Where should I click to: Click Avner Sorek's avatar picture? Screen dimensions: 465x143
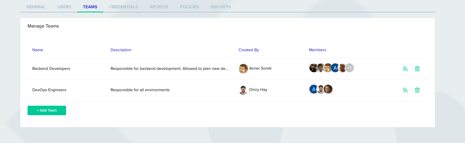(243, 68)
